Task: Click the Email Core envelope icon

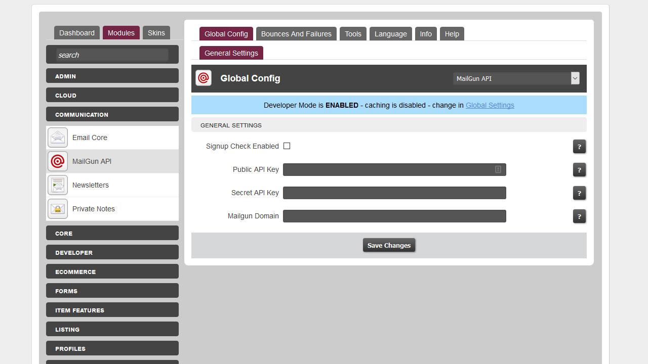Action: [58, 138]
